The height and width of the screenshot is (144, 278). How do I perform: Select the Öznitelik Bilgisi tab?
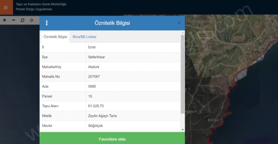tap(55, 37)
